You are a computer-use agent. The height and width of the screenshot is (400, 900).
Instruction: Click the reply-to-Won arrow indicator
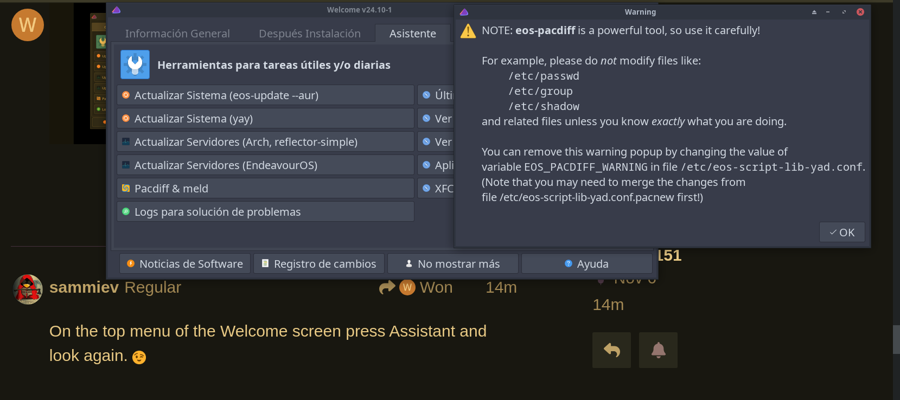point(387,287)
